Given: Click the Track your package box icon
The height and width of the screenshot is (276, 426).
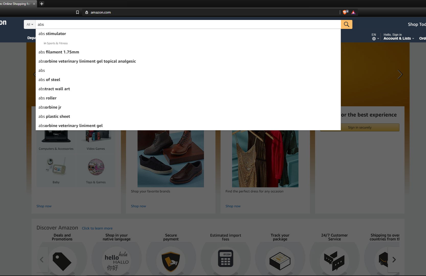Looking at the screenshot, I should point(280,261).
